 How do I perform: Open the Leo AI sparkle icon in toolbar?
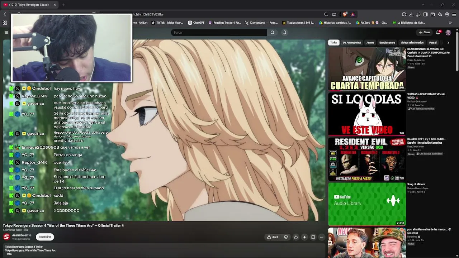pos(440,14)
